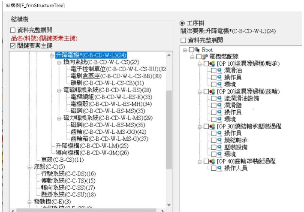This screenshot has height=212, width=304.
Task: Select 懸掛系統(C-C-SU)(18)
Action: (69, 195)
